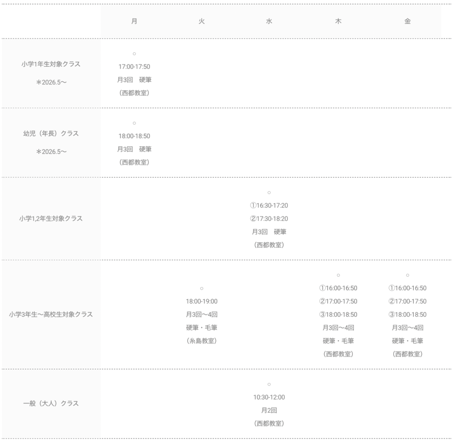Select the 水 column header
The height and width of the screenshot is (443, 455).
point(269,21)
